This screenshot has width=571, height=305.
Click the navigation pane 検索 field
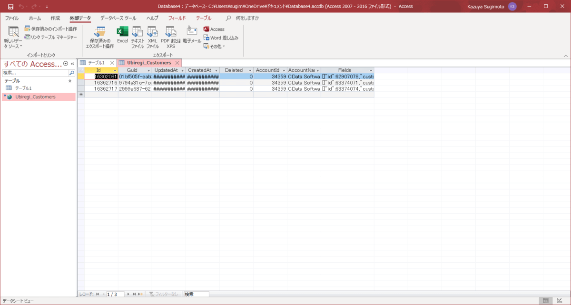(35, 73)
